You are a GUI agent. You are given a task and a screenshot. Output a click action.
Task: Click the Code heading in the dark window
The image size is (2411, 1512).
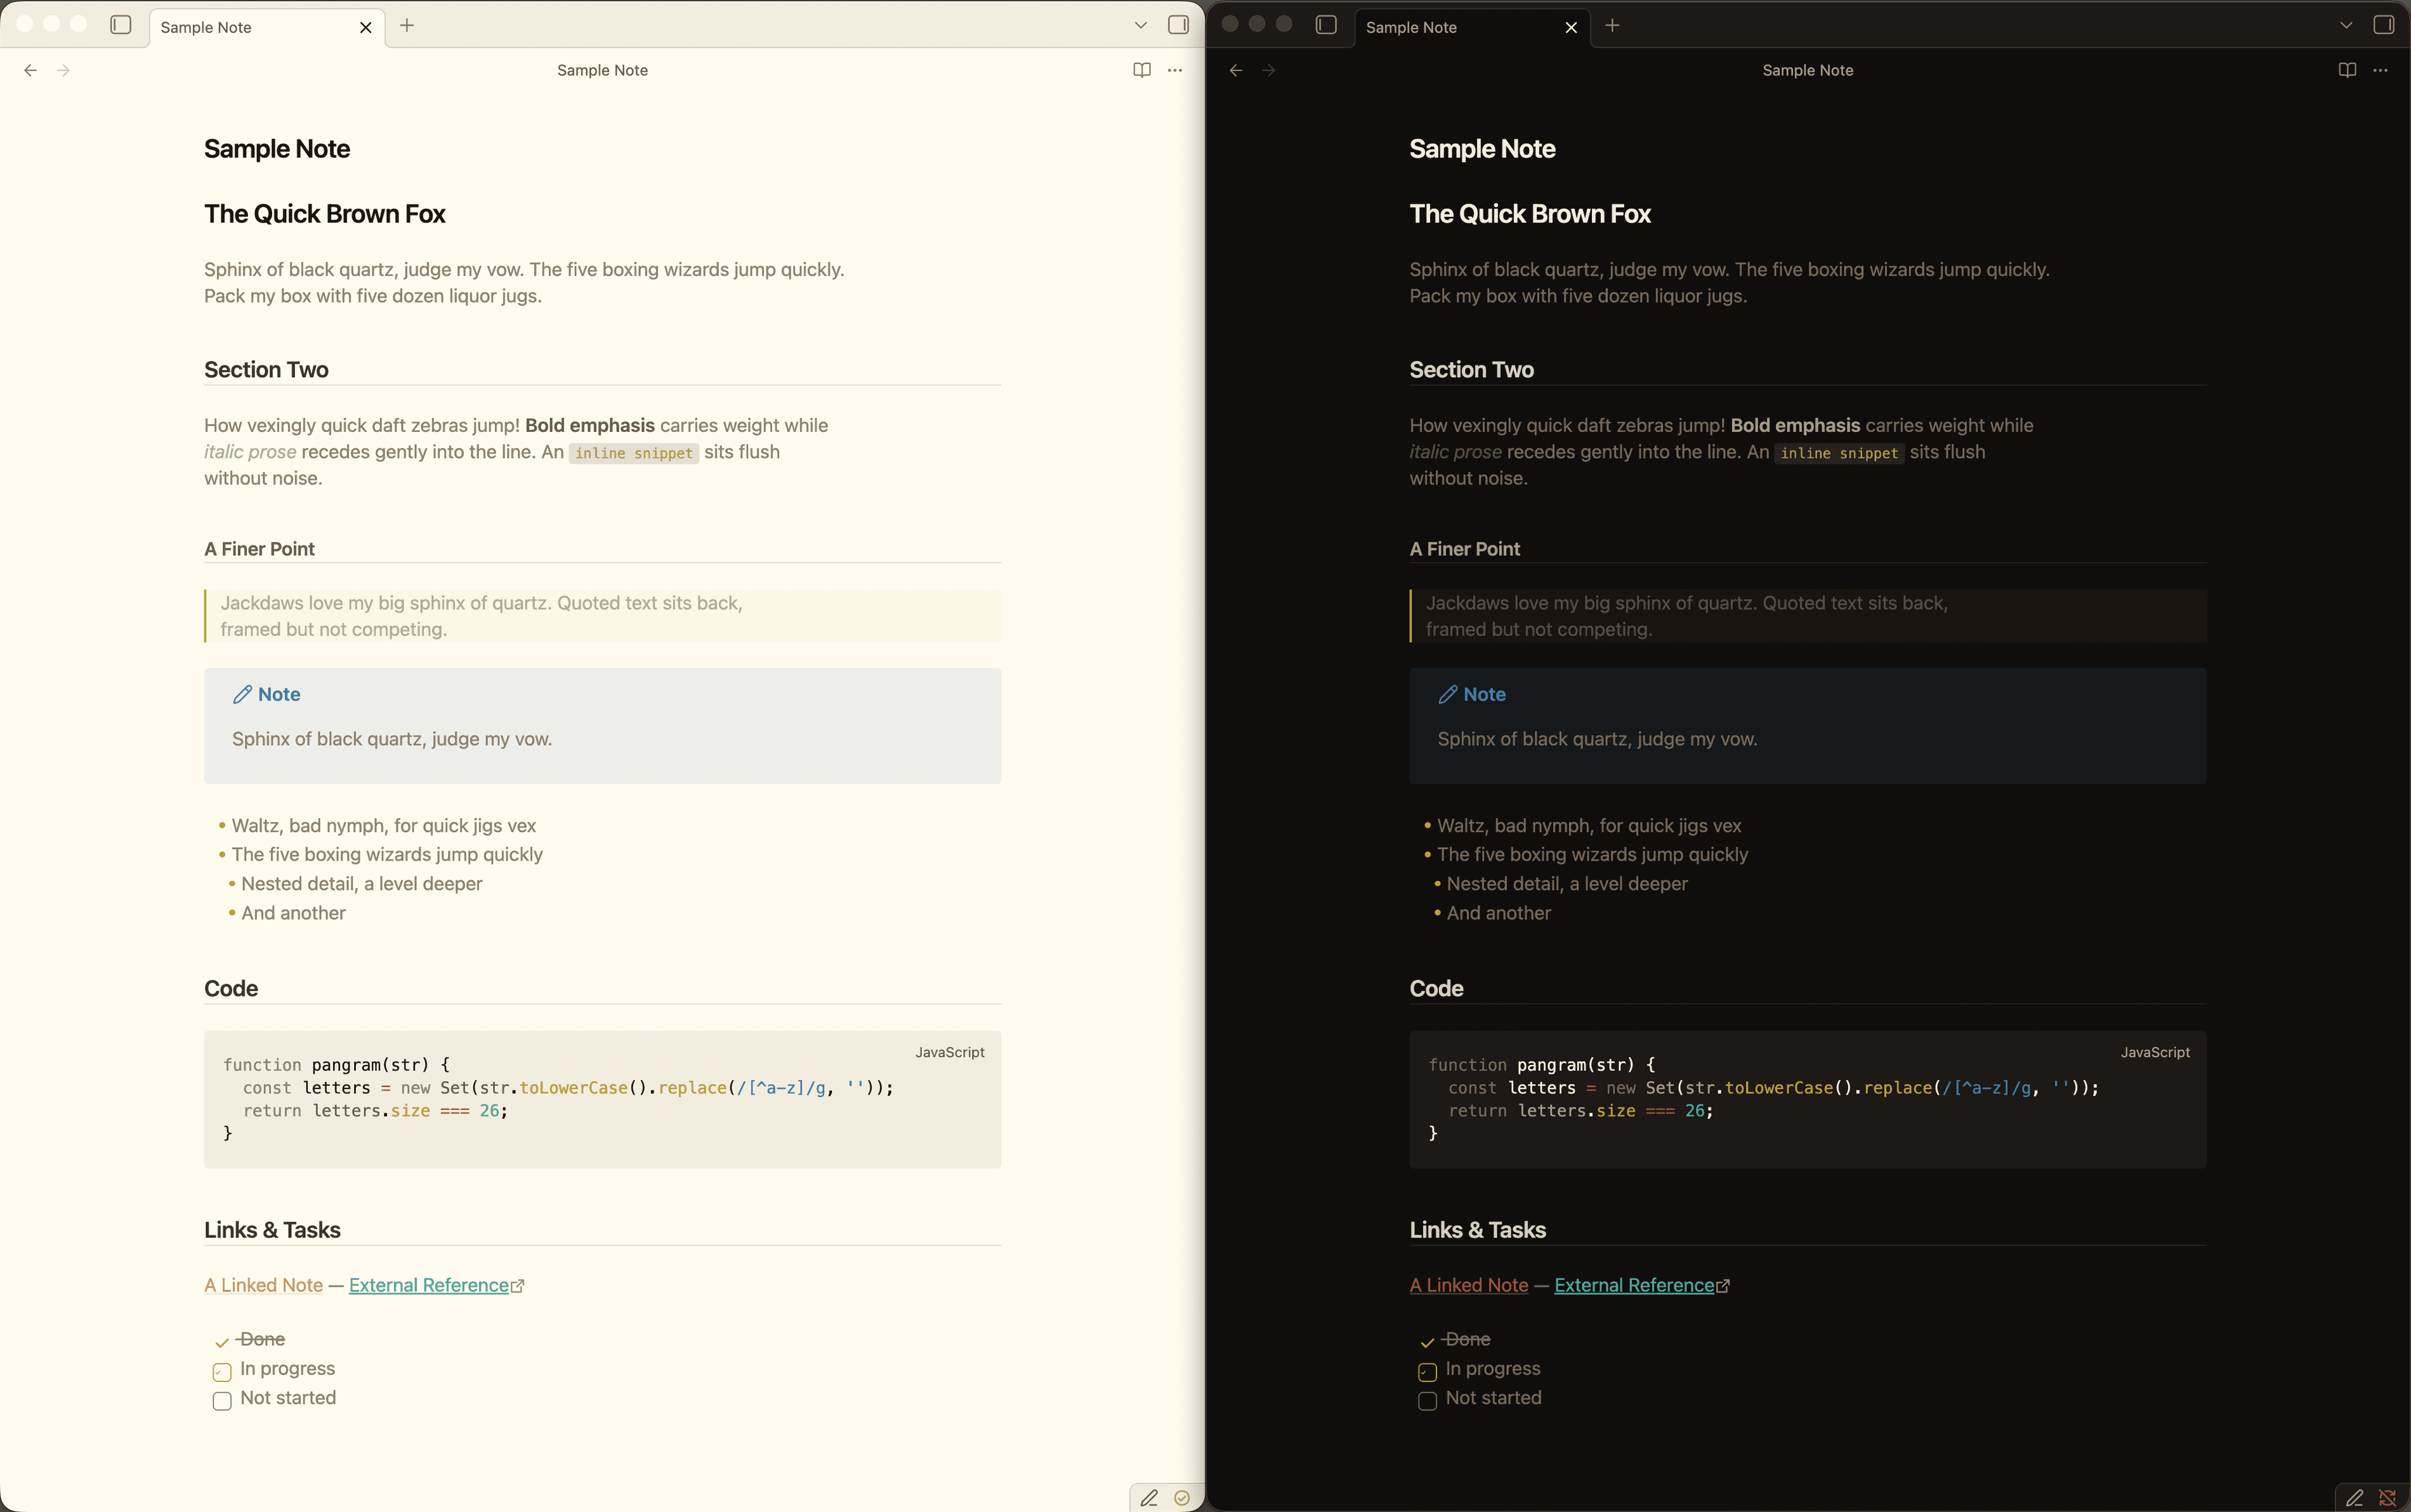(1436, 989)
